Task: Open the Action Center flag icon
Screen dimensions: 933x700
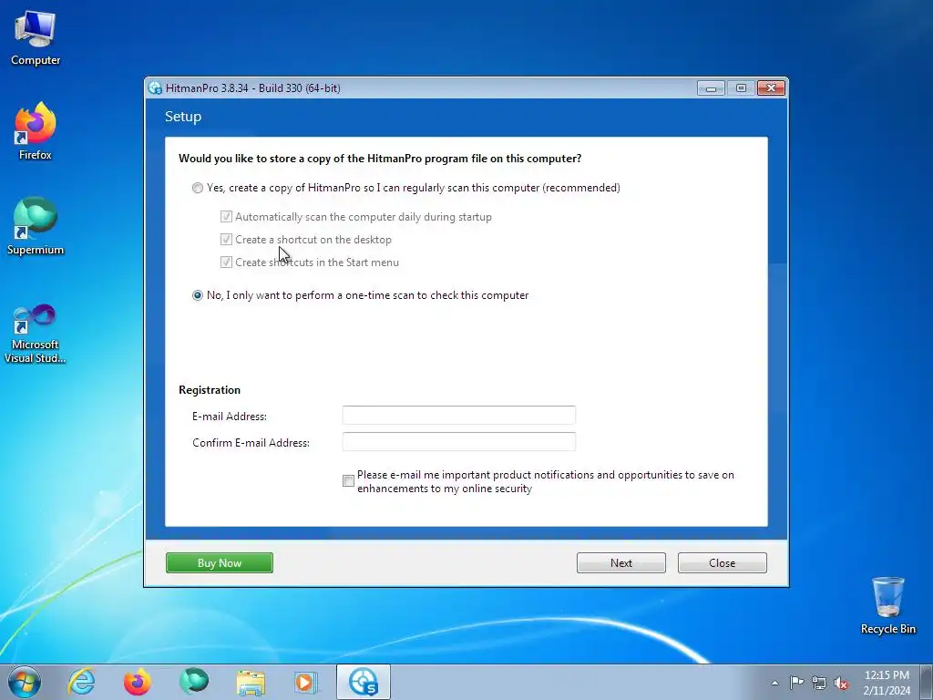Action: (x=796, y=683)
